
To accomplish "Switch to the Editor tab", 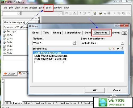I will pos(36,33).
